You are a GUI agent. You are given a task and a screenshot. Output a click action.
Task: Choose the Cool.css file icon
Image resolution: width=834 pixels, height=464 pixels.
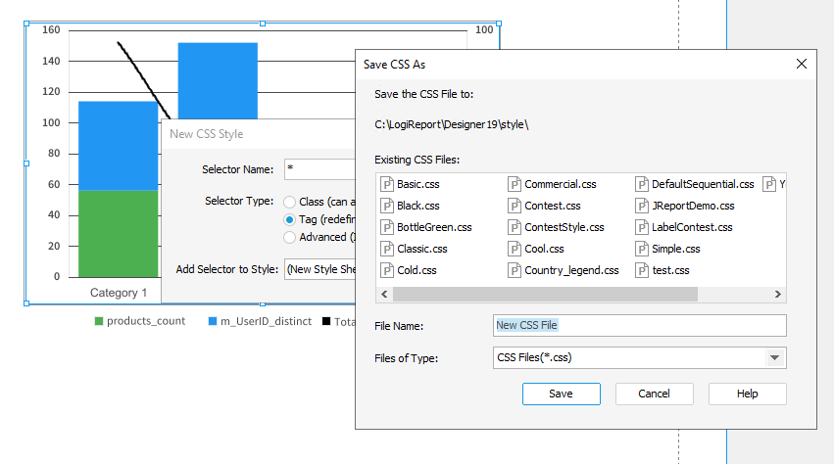pos(515,249)
